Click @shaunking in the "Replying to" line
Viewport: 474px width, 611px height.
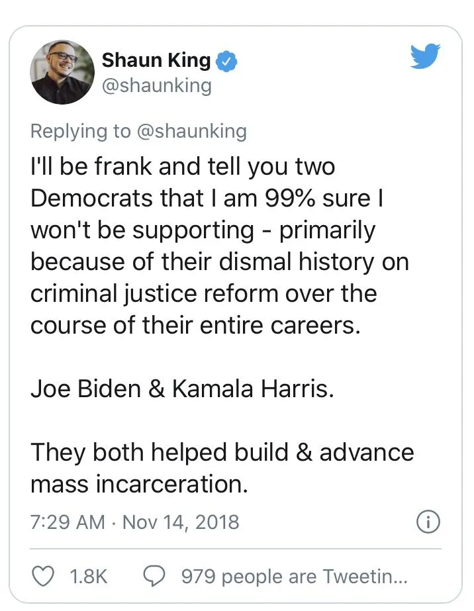(x=191, y=131)
